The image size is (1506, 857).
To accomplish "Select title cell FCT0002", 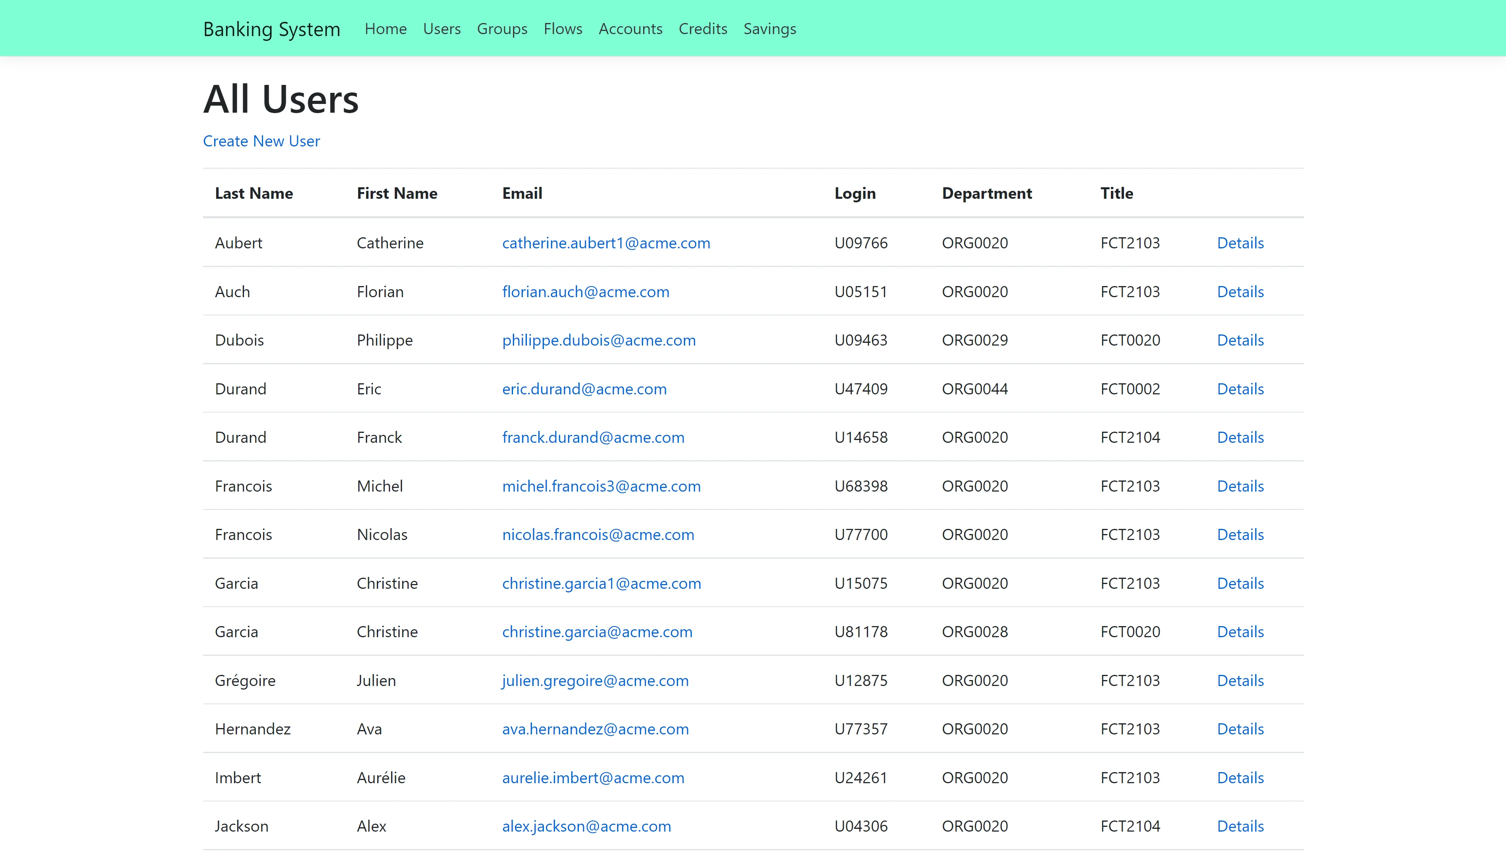I will (1130, 388).
